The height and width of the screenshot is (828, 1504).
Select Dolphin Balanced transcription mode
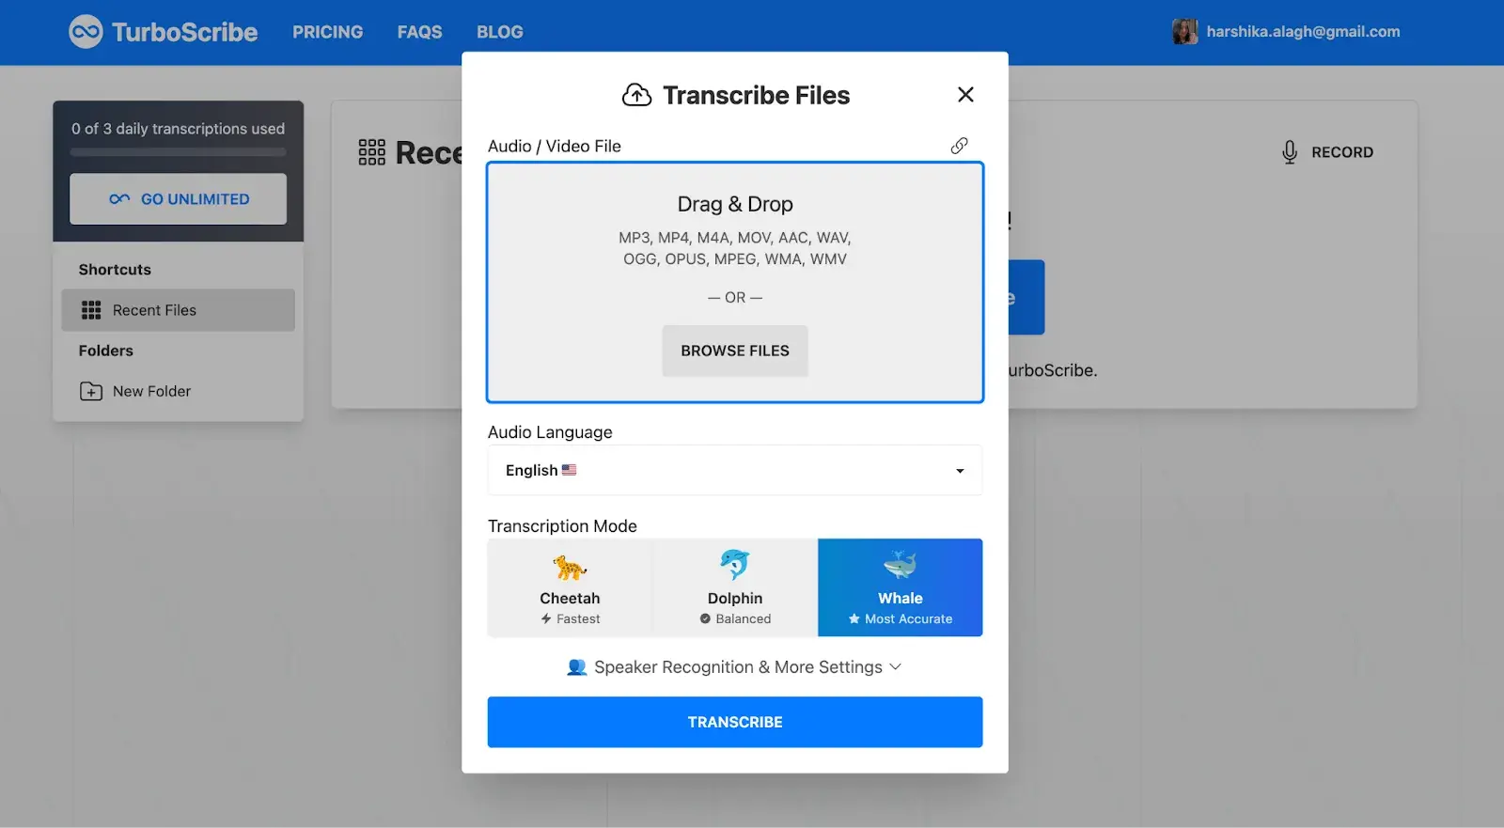(x=735, y=587)
